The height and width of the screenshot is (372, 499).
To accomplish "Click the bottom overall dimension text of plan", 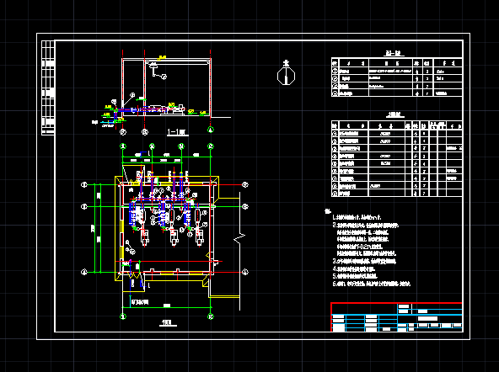I will coord(167,306).
